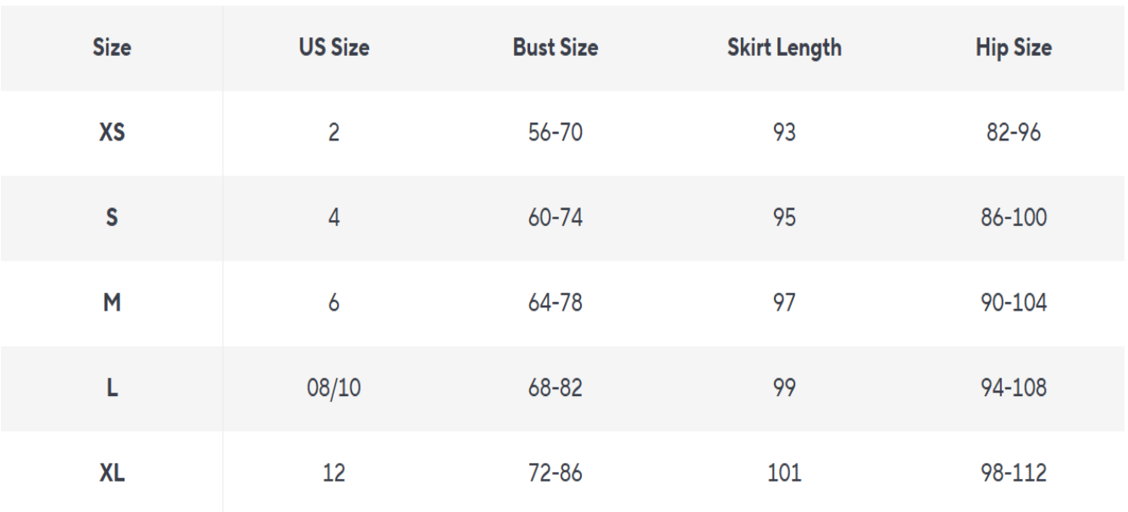Select the XS size row label

tap(112, 133)
